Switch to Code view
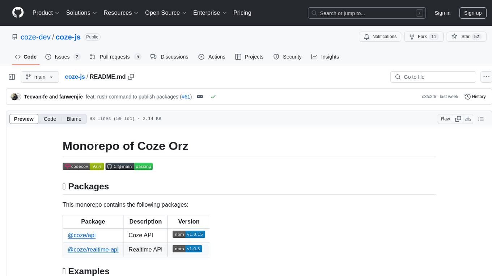492x276 pixels. pos(50,119)
